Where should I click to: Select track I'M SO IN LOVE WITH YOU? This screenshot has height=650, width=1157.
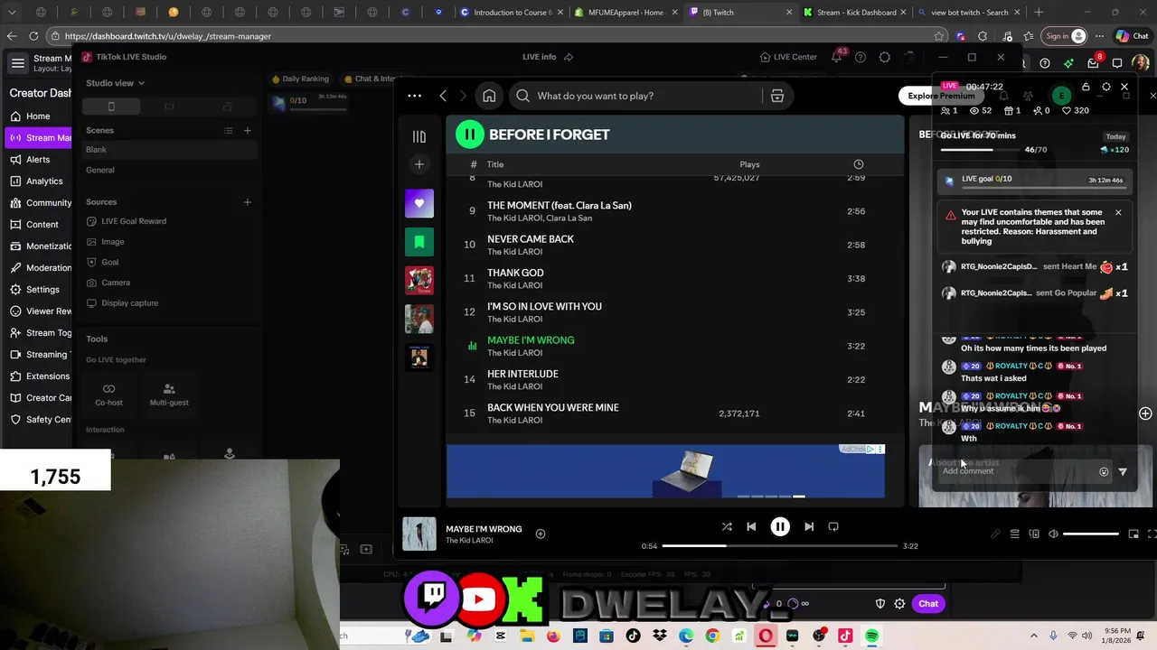point(674,312)
